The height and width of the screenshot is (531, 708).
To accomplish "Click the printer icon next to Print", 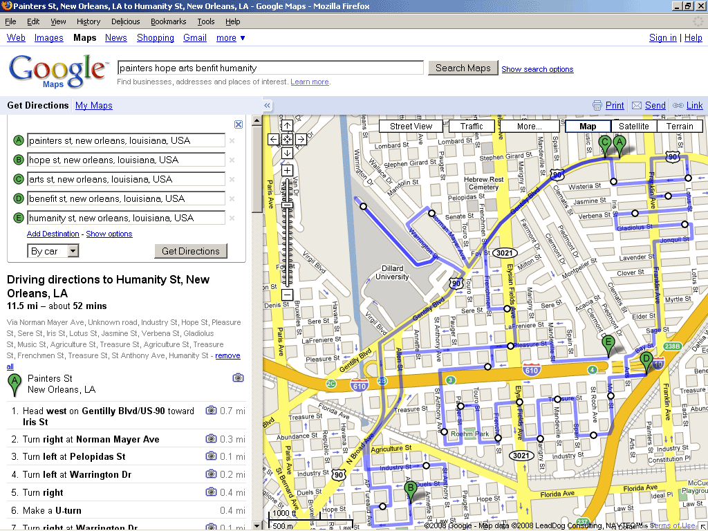I will click(597, 106).
